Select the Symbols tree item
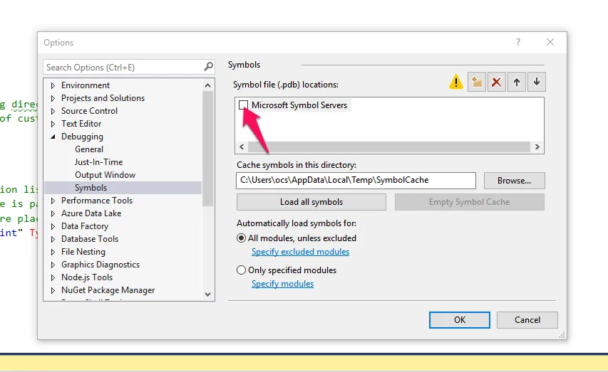608x372 pixels. [x=91, y=187]
